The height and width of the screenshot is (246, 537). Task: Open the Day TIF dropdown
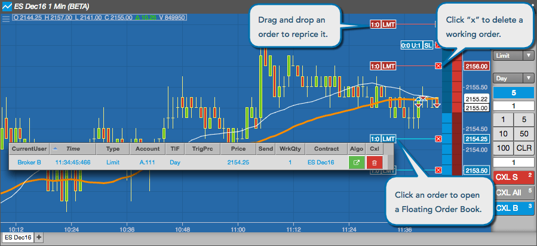[513, 78]
